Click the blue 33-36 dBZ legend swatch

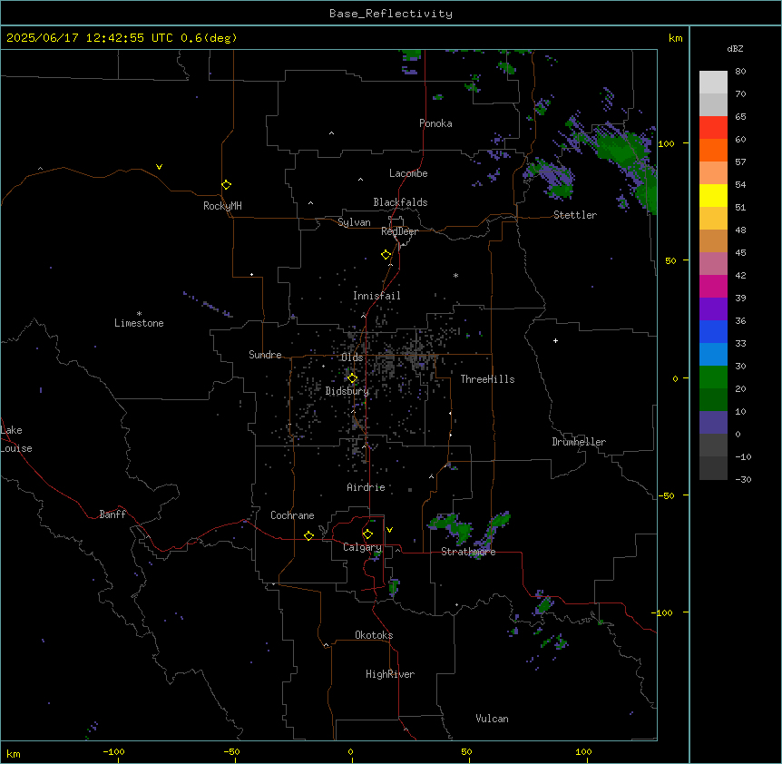[x=713, y=331]
